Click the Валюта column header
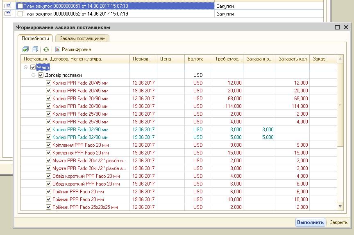Image resolution: width=354 pixels, height=235 pixels. tap(198, 59)
